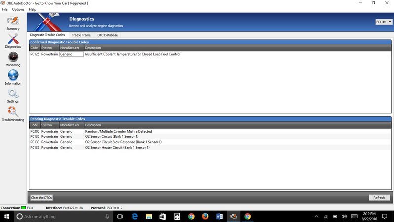
Task: Open the volume control in system tray
Action: point(344,216)
